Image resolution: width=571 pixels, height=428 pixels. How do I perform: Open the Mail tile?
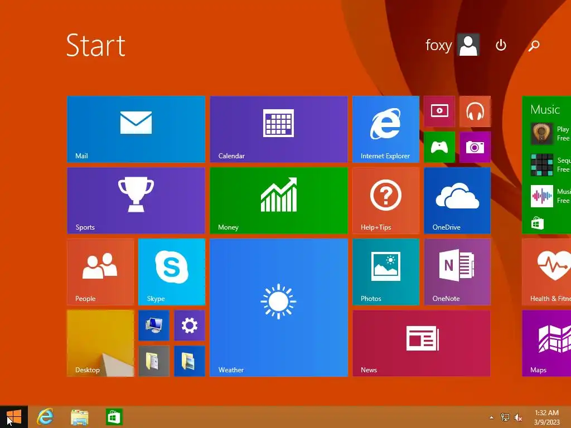(x=136, y=129)
